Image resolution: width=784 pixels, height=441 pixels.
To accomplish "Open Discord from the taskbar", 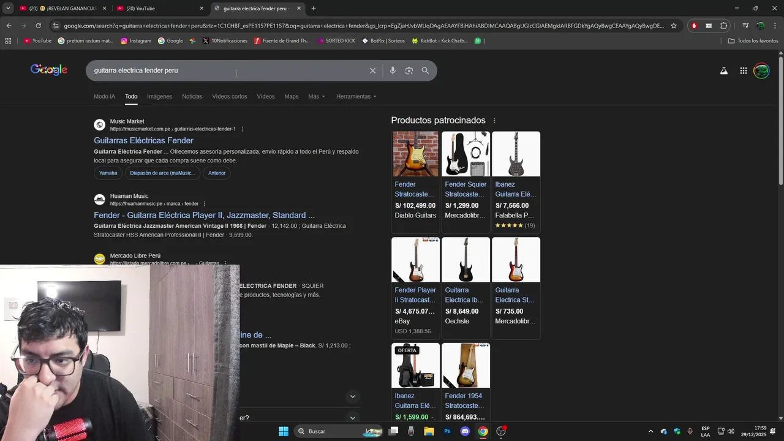I will pos(465,431).
